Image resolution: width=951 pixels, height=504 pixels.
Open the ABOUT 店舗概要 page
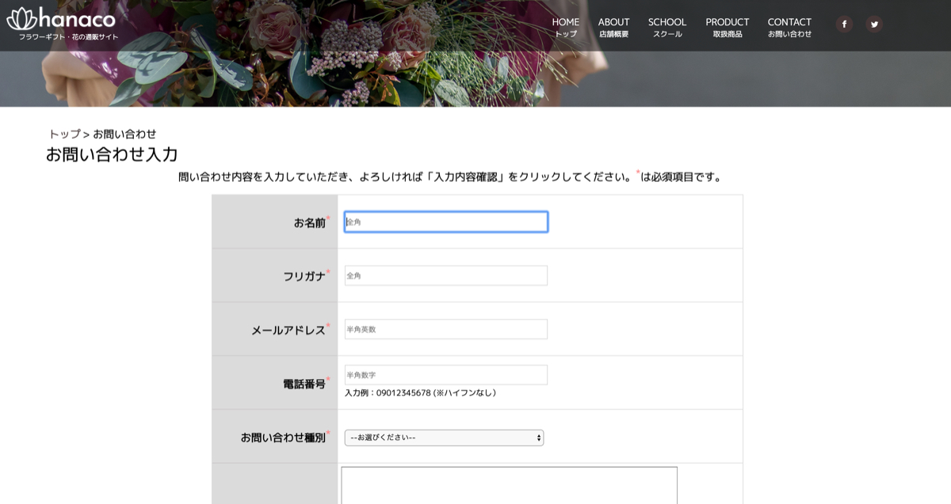click(x=613, y=27)
